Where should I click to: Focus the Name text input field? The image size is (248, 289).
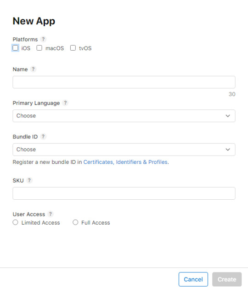(x=124, y=82)
